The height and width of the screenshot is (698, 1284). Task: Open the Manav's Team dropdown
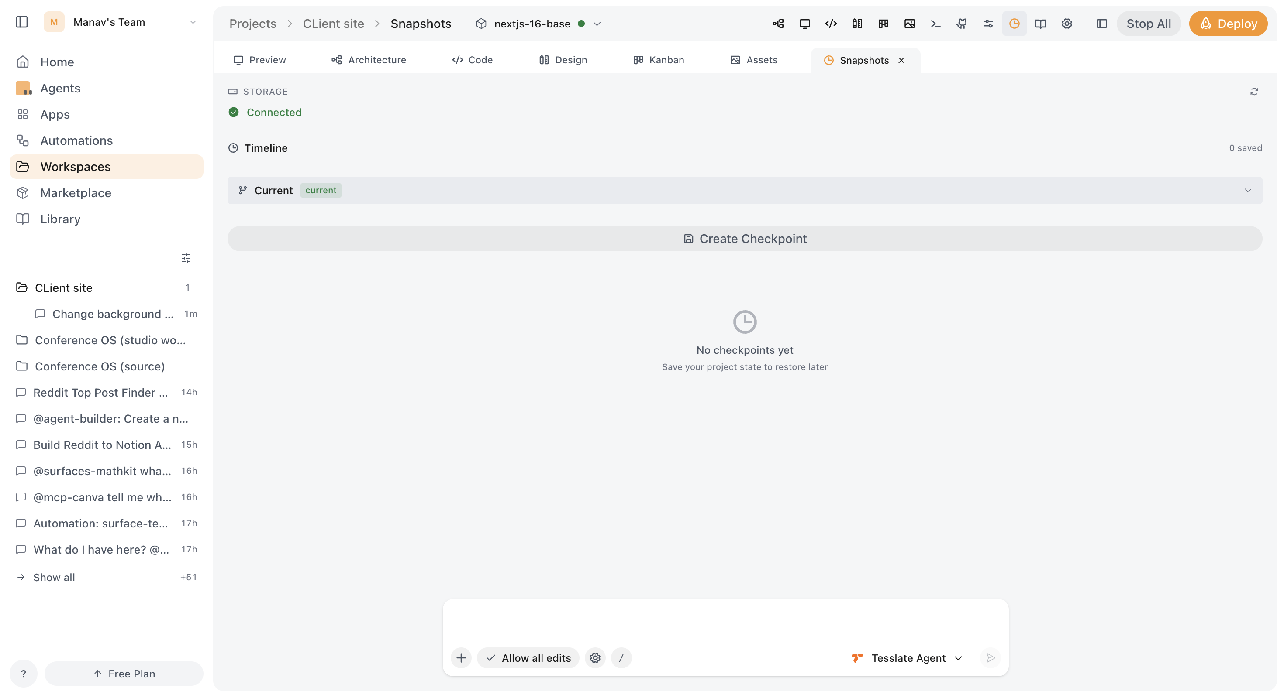[121, 22]
